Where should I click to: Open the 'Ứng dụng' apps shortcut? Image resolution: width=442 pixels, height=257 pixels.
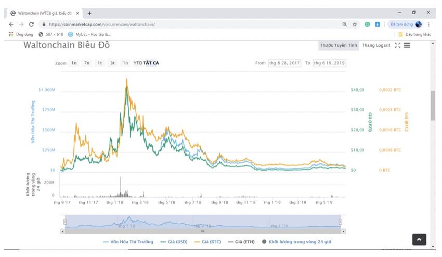(x=21, y=34)
